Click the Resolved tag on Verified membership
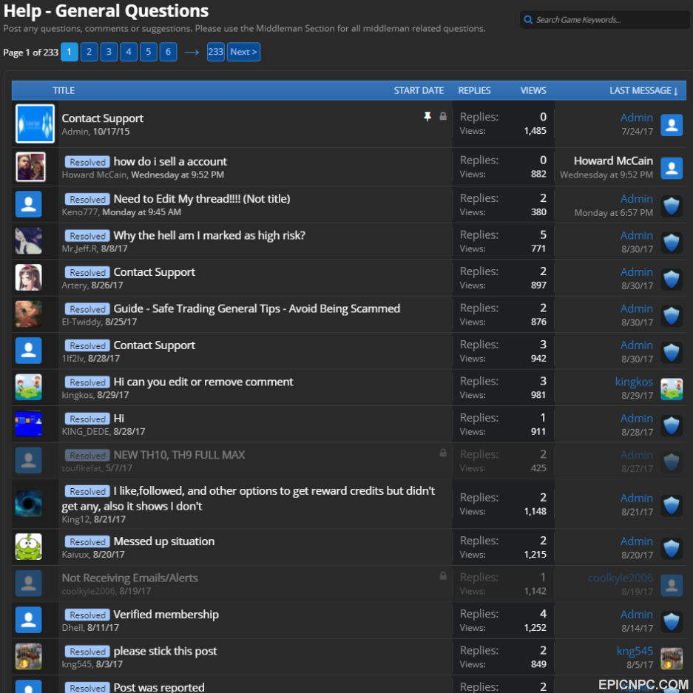This screenshot has width=693, height=693. click(87, 615)
